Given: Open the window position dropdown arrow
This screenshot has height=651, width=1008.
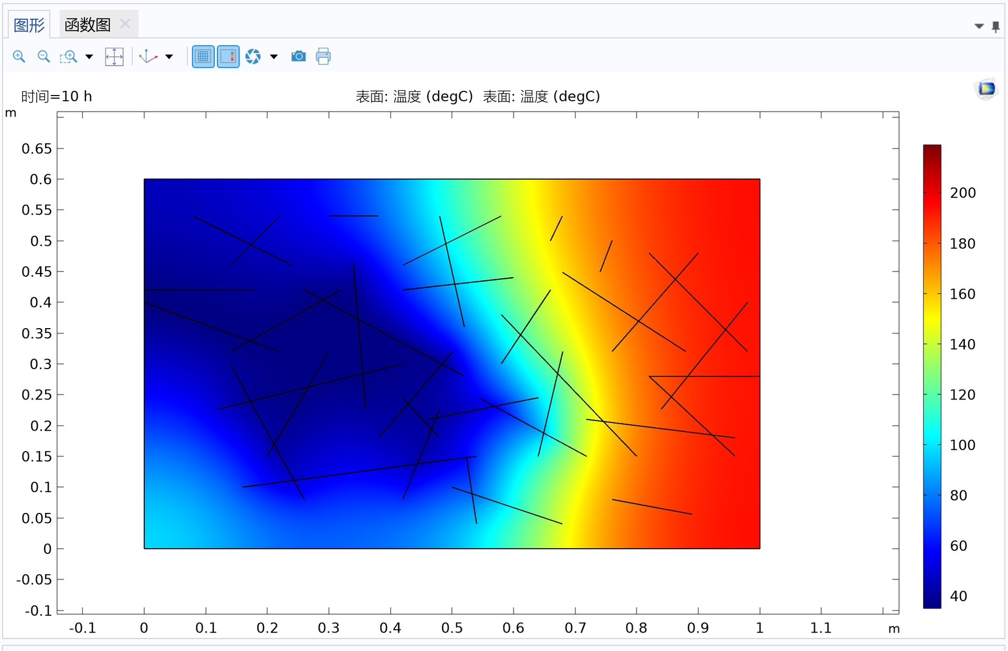Looking at the screenshot, I should (979, 26).
